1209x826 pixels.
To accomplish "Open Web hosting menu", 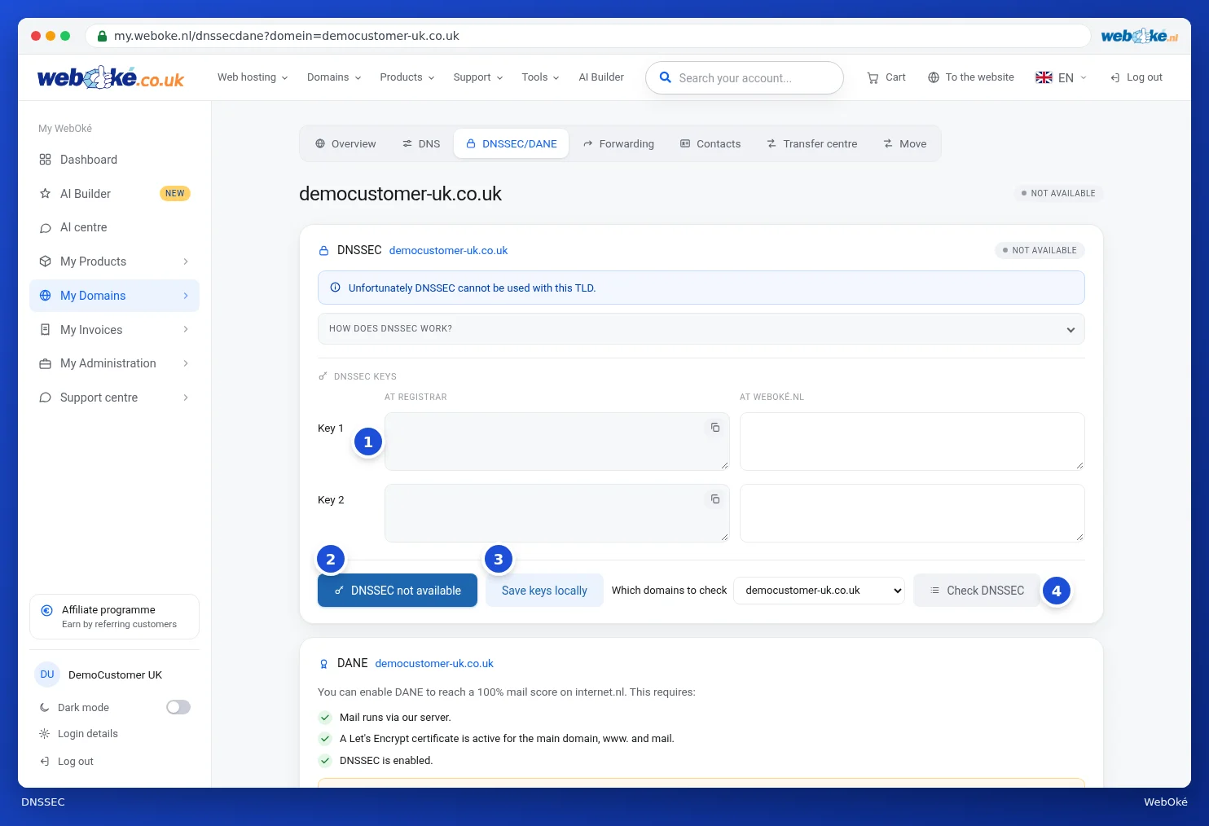I will click(253, 77).
